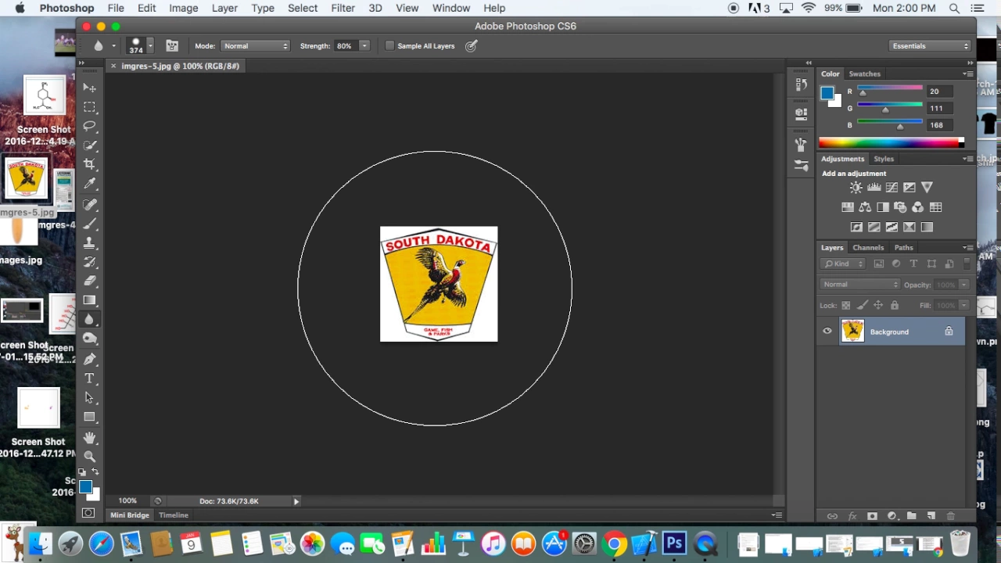Open Chrome from the Dock

615,543
